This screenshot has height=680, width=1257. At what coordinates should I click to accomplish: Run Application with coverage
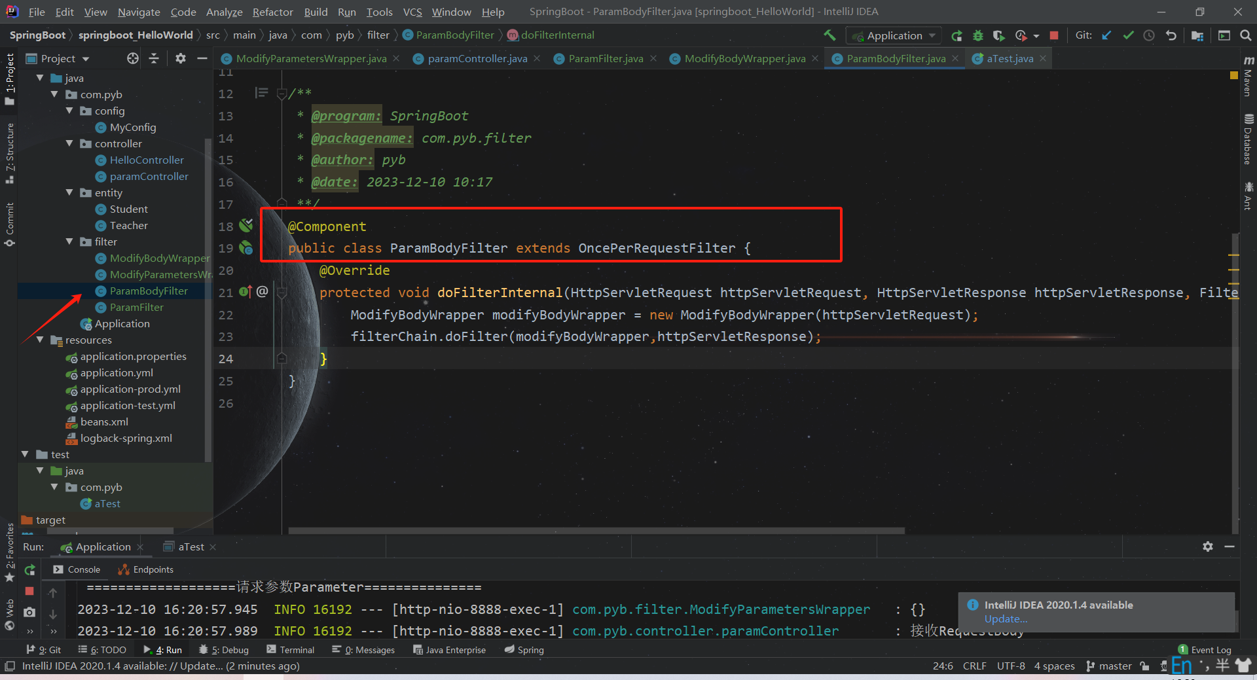pyautogui.click(x=998, y=35)
